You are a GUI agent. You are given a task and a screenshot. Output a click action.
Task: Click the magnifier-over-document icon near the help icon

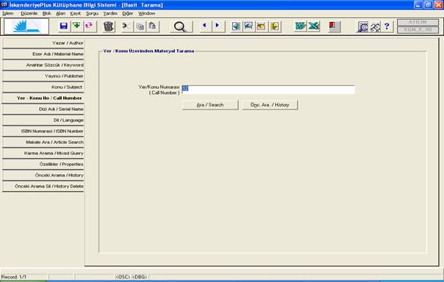362,26
